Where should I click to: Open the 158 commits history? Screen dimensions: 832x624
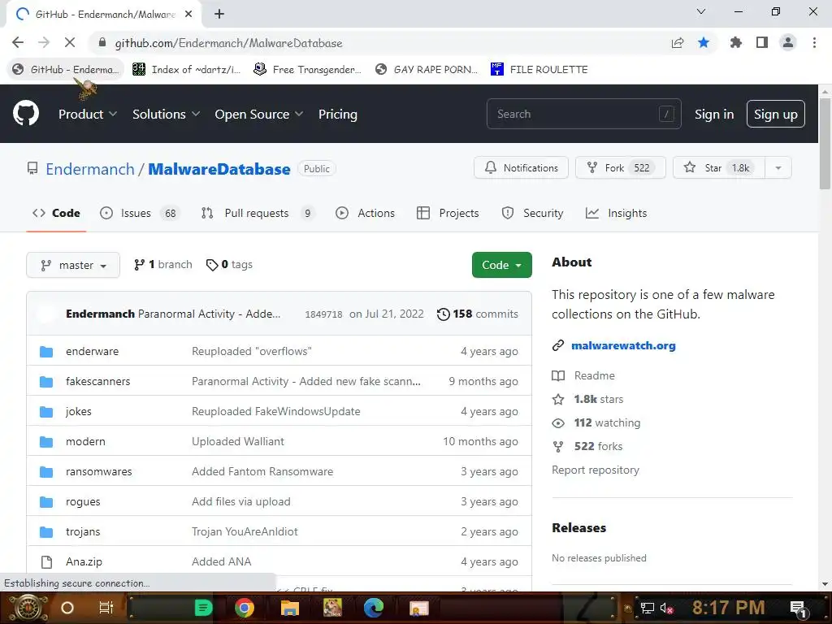(x=478, y=314)
